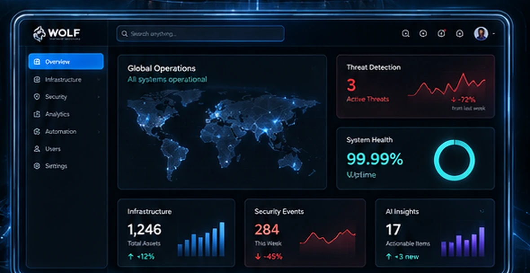Click the circular icon just left of avatar
The height and width of the screenshot is (273, 530).
coord(459,33)
